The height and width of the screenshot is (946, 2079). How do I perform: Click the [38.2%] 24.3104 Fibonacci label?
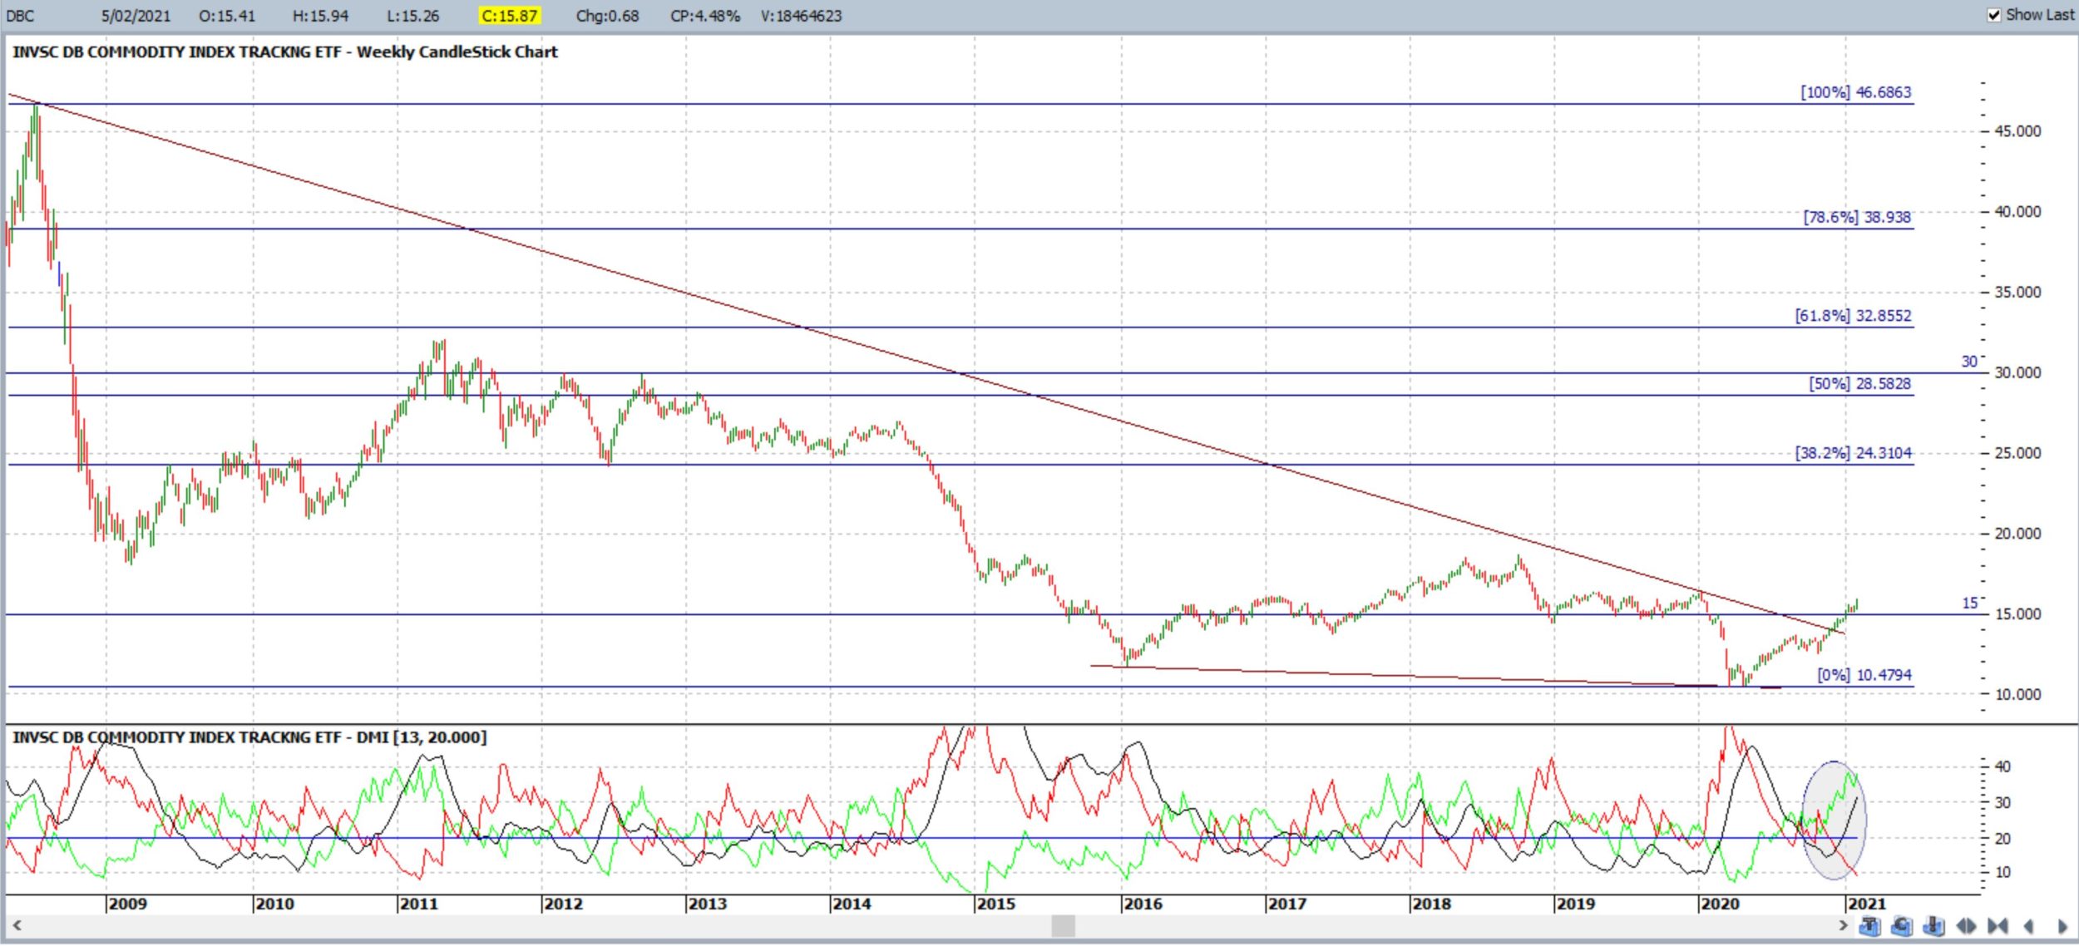pyautogui.click(x=1853, y=453)
